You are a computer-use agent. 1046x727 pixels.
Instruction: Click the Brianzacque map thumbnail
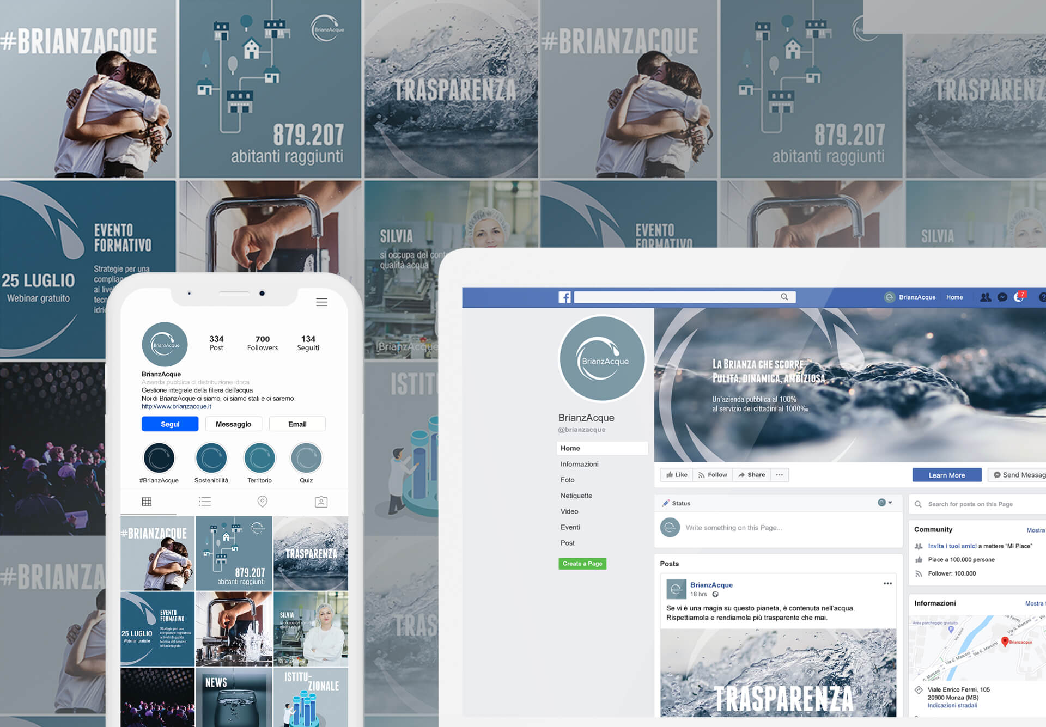[977, 647]
